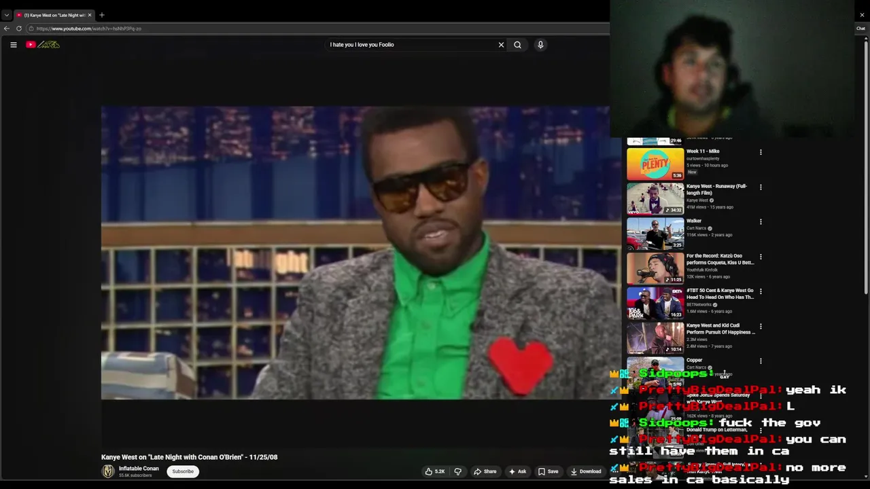Go back in the browser
Viewport: 870px width, 489px height.
[7, 29]
